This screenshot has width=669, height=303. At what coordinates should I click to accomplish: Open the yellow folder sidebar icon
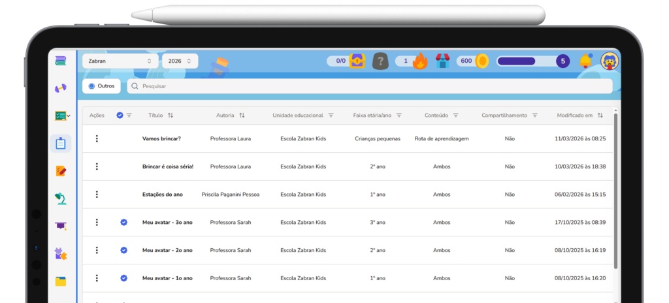click(61, 281)
